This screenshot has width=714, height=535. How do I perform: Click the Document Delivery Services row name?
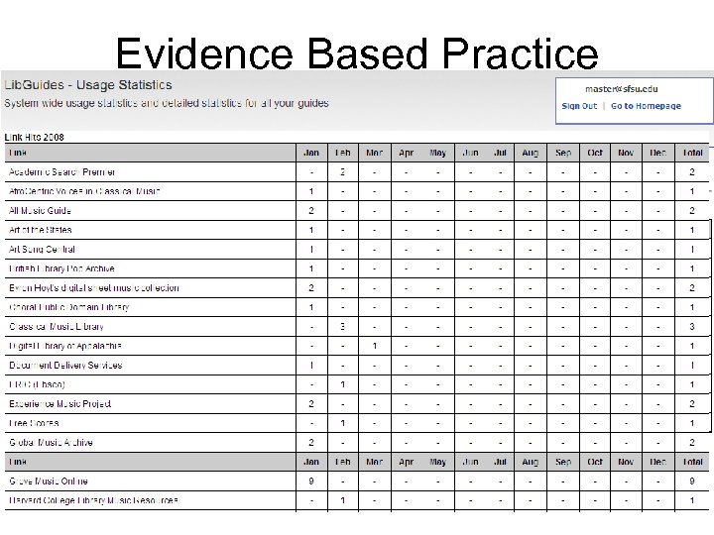point(65,366)
